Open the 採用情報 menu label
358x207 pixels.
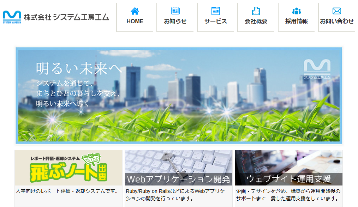tap(296, 21)
